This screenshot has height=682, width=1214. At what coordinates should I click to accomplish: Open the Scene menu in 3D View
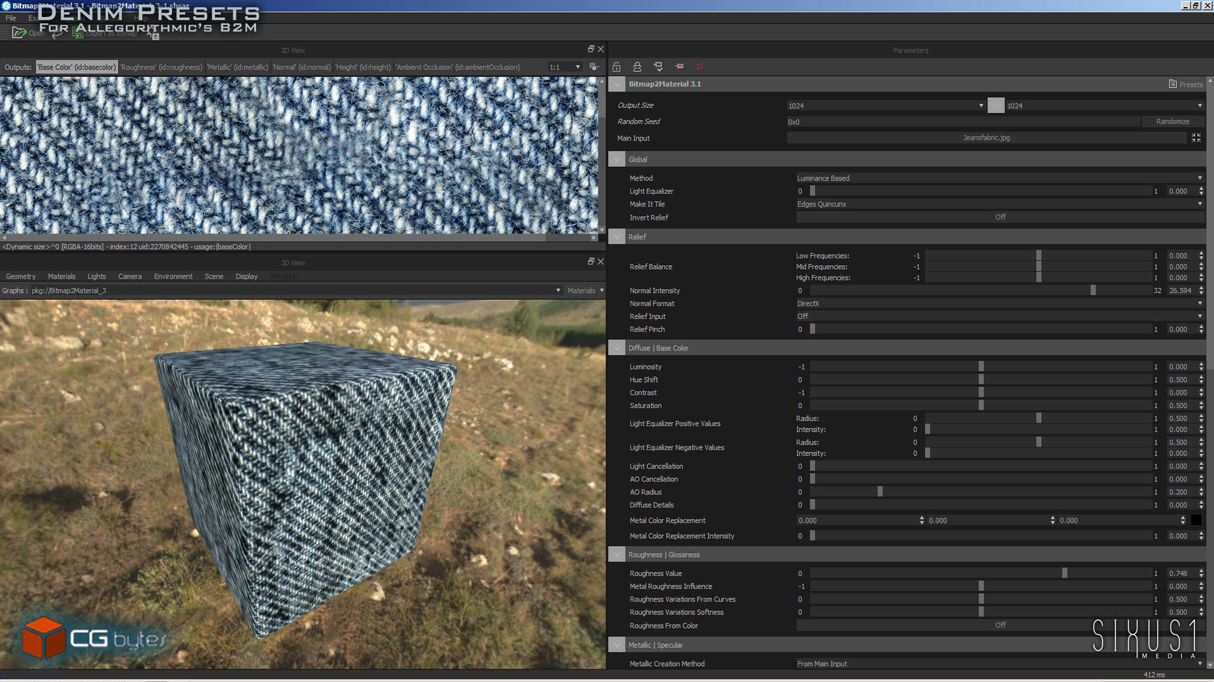(x=214, y=277)
